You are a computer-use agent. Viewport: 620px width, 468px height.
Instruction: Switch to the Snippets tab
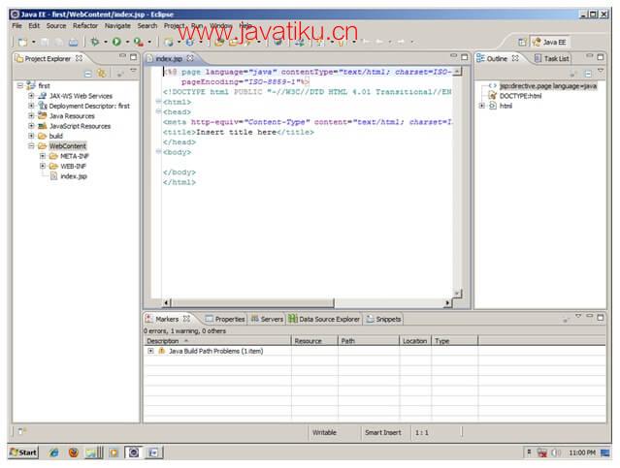click(383, 319)
